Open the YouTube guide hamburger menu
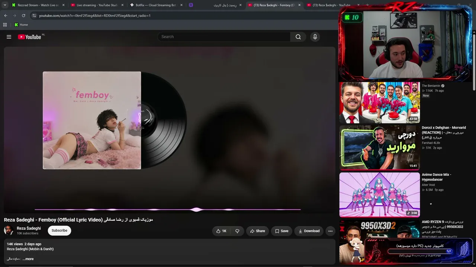The image size is (476, 267). coord(9,37)
